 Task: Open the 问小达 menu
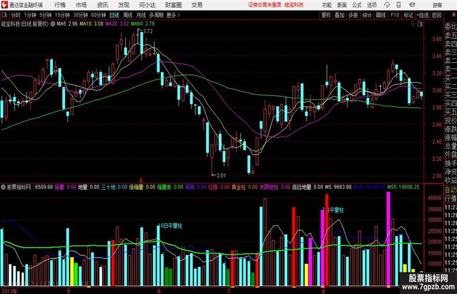(147, 5)
